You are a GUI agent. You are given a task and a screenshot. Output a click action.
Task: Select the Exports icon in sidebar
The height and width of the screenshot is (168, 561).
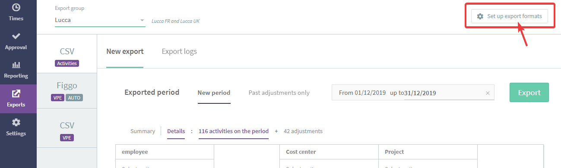tap(16, 93)
